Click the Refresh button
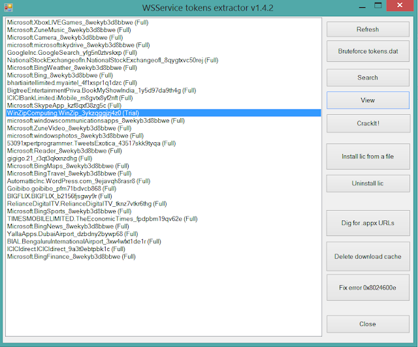Image resolution: width=418 pixels, height=347 pixels. (368, 29)
